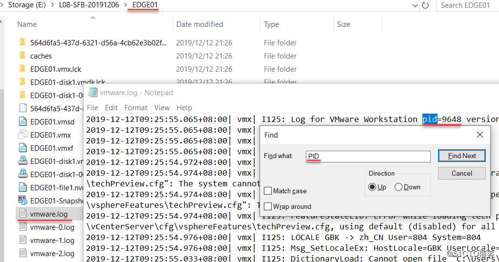Viewport: 499px width, 262px height.
Task: Enable the Match case checkbox
Action: (x=268, y=191)
